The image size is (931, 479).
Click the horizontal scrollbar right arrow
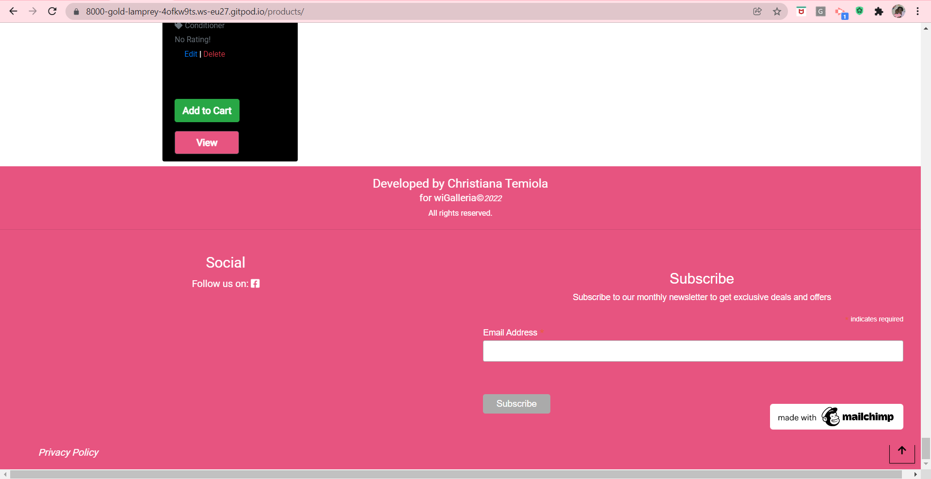tap(915, 474)
